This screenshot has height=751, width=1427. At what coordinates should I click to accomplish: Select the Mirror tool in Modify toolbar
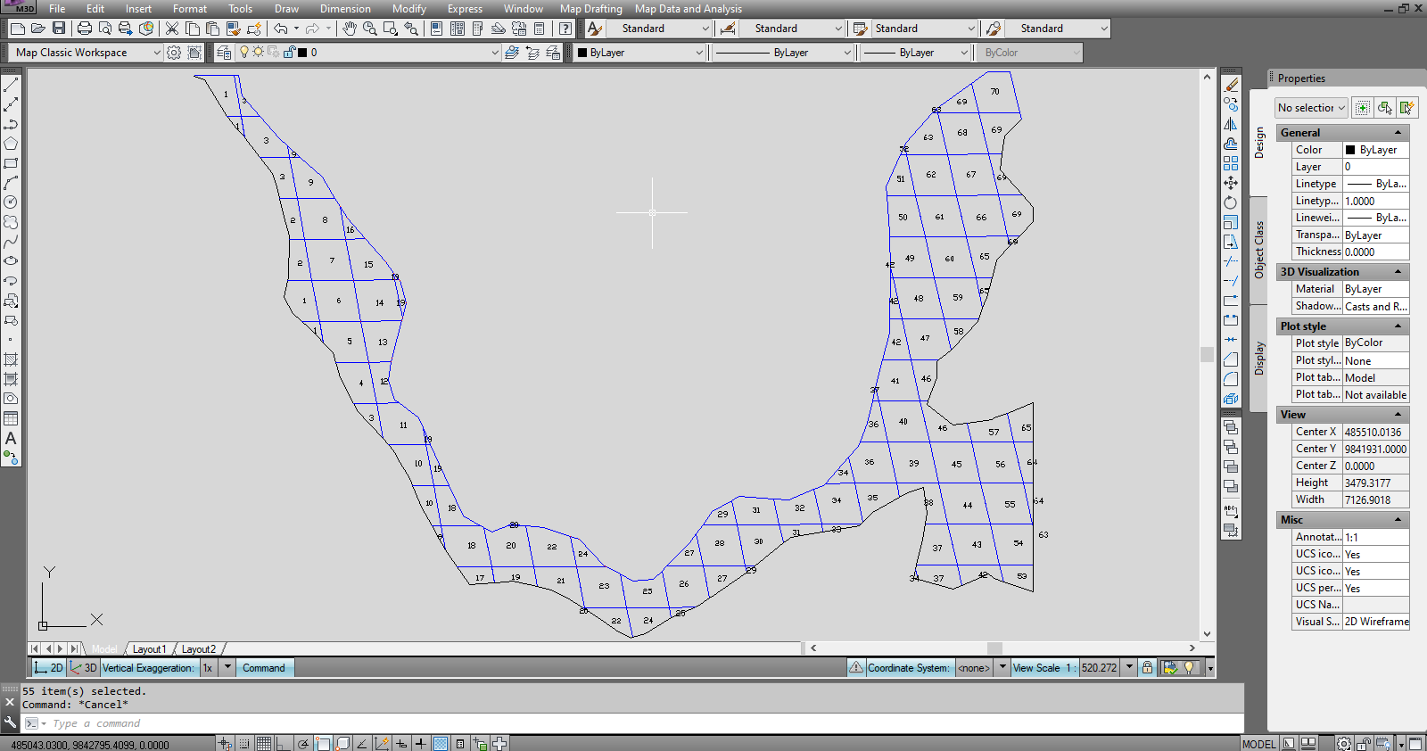[x=1231, y=124]
